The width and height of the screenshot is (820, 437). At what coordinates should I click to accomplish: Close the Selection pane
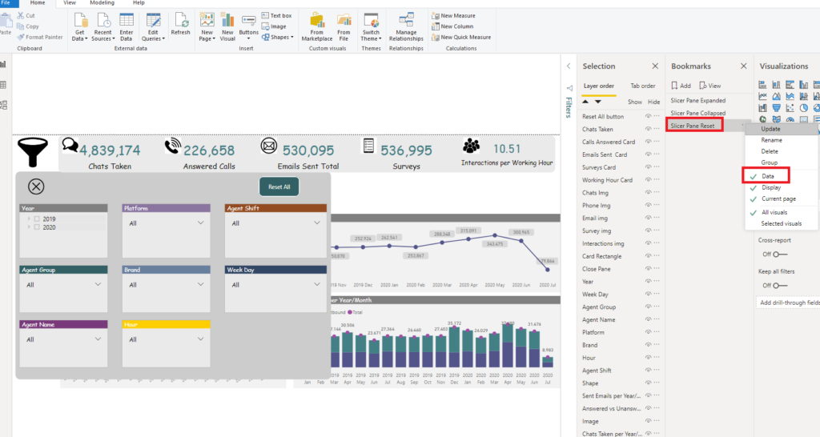655,66
